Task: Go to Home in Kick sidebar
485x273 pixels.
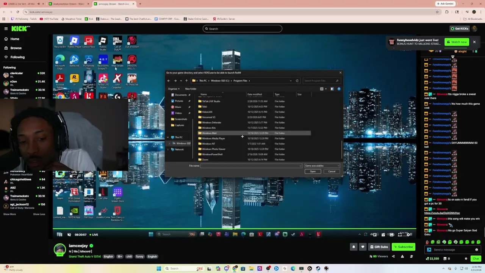Action: 15,39
